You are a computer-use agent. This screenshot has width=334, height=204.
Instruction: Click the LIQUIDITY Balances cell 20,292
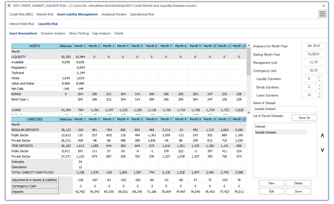click(66, 57)
